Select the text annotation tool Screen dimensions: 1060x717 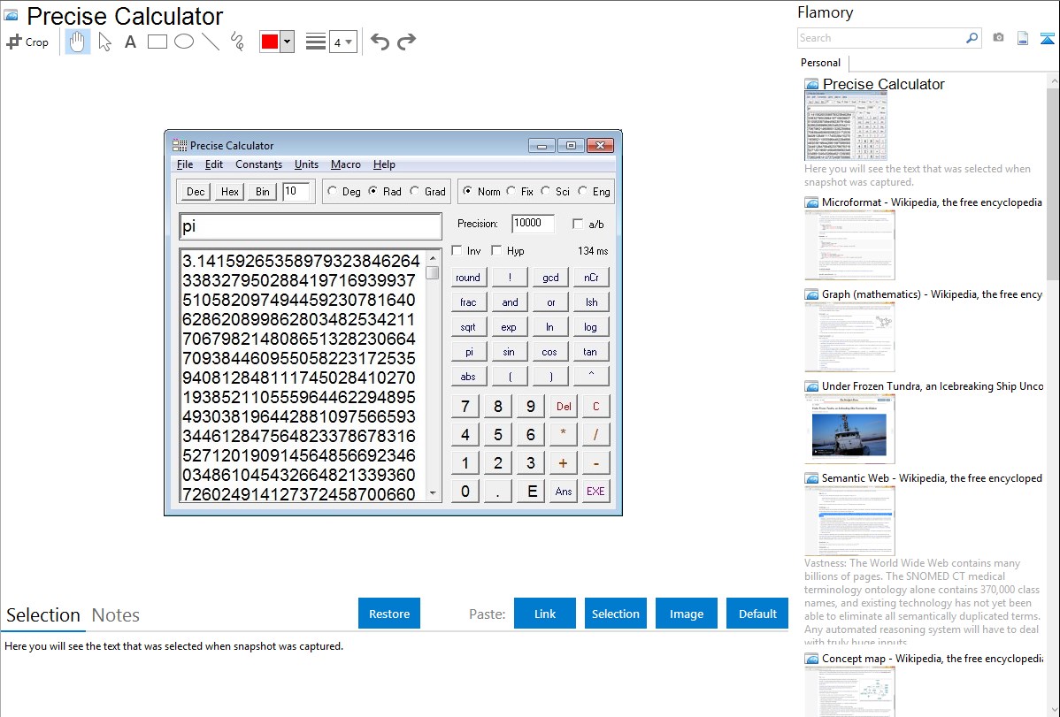coord(130,42)
